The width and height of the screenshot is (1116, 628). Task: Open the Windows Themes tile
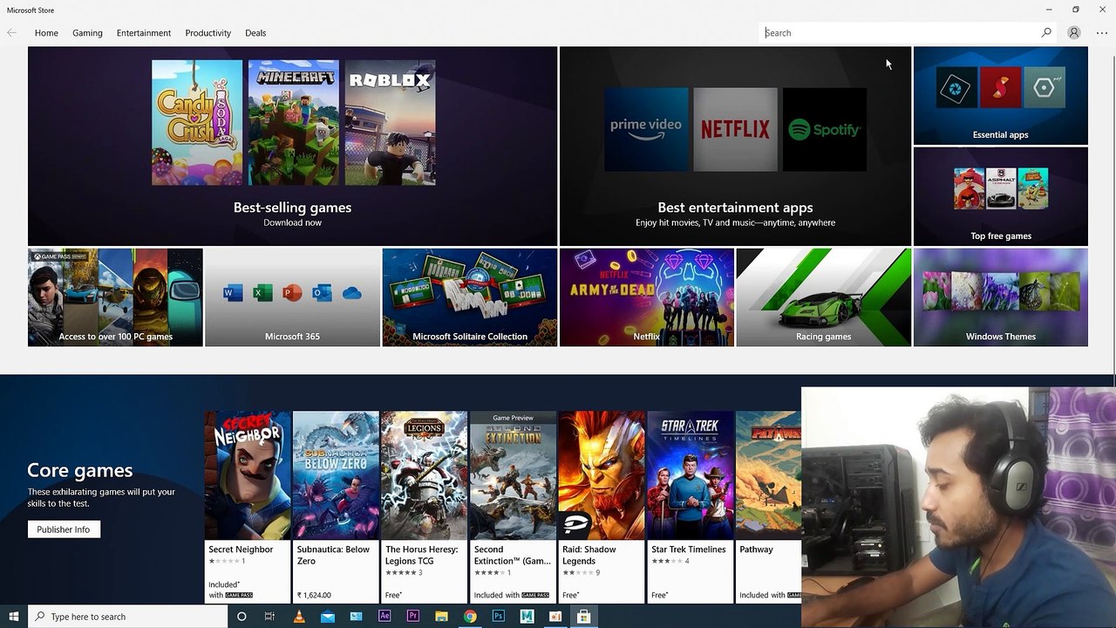click(1000, 297)
